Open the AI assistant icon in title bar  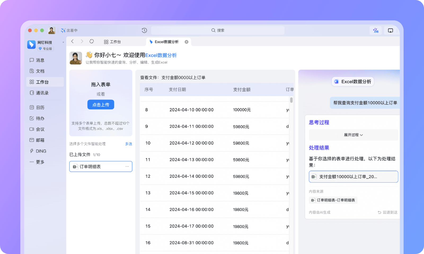click(x=376, y=30)
